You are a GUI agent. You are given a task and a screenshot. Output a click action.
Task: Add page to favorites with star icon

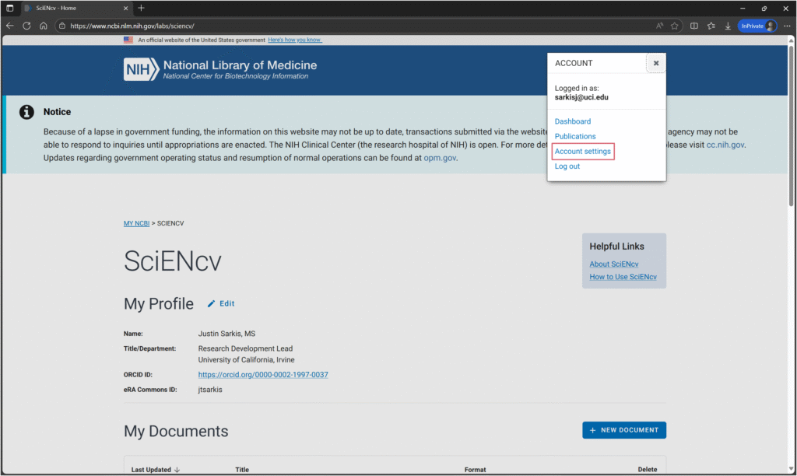674,26
